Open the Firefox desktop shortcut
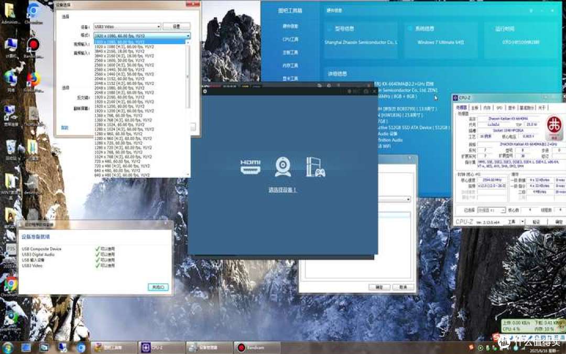This screenshot has width=566, height=354. 33,80
